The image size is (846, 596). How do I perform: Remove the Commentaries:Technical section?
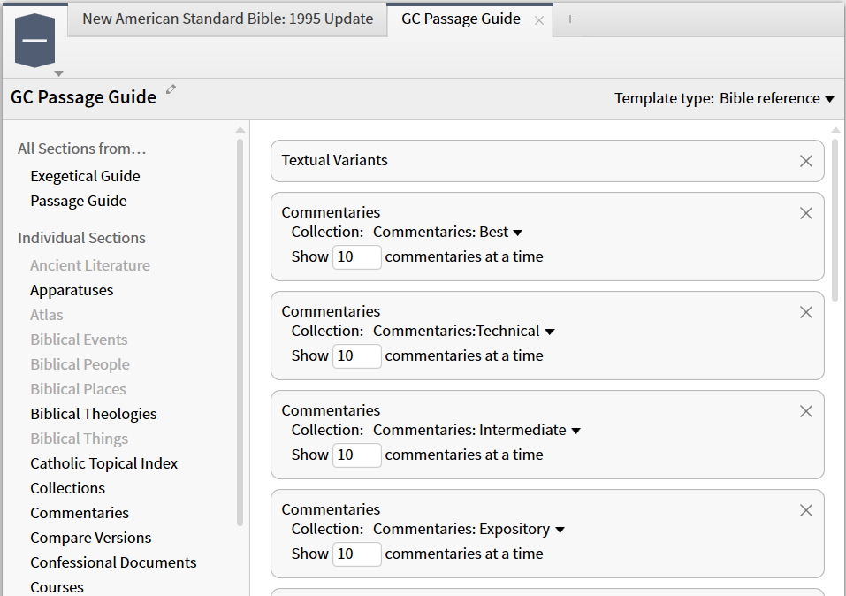click(805, 312)
